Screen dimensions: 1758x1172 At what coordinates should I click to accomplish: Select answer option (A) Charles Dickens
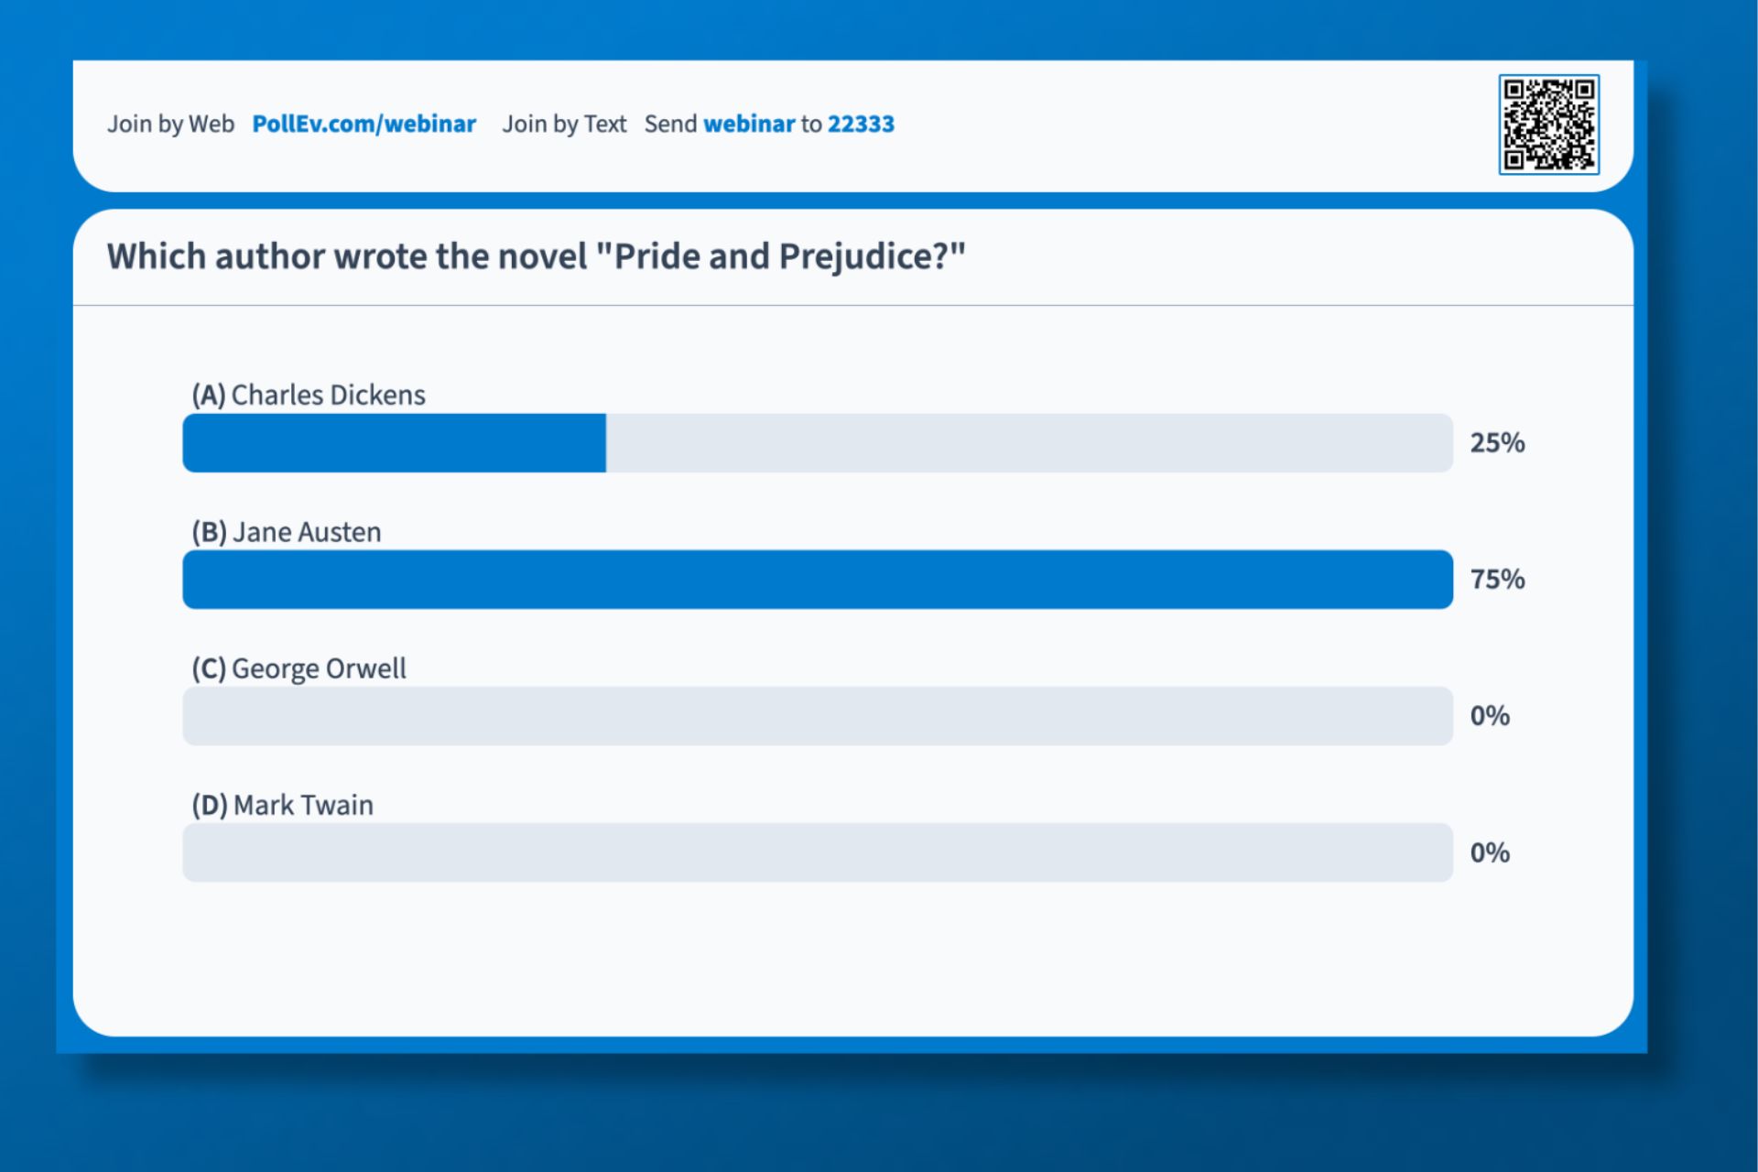(x=307, y=396)
